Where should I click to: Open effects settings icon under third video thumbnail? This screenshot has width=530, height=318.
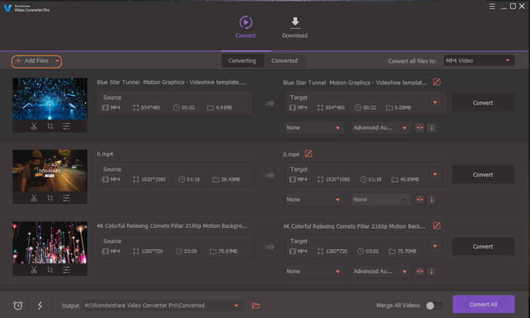66,270
